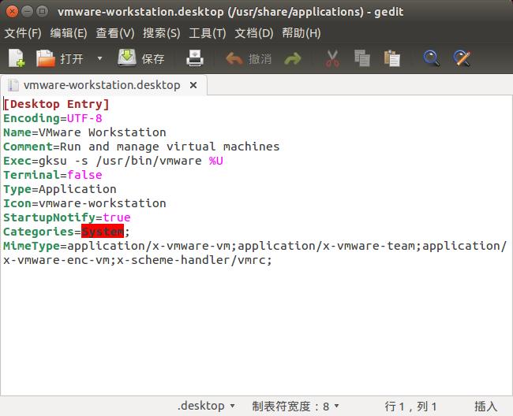Click the green redo arrow icon

click(293, 59)
